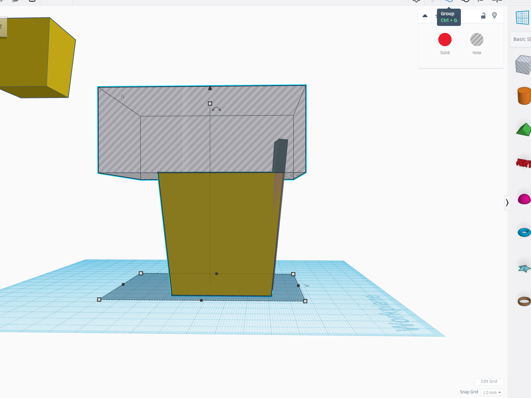Screen dimensions: 531x398
Task: Pick the brown Ring shape
Action: pos(524,301)
